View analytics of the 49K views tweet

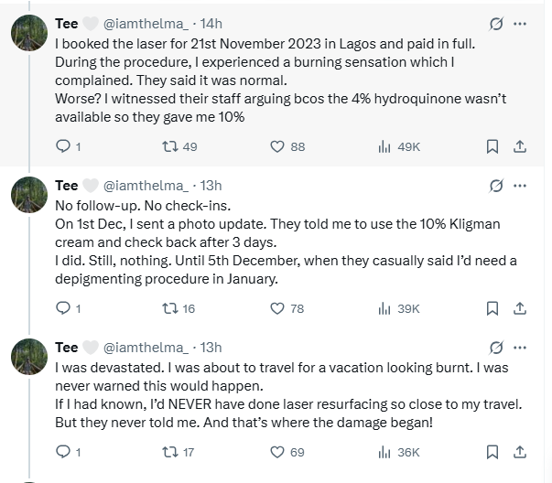[x=384, y=146]
